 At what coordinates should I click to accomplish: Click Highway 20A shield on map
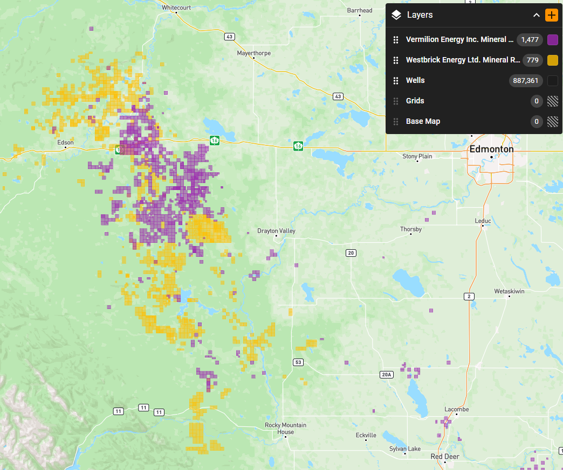tap(386, 375)
